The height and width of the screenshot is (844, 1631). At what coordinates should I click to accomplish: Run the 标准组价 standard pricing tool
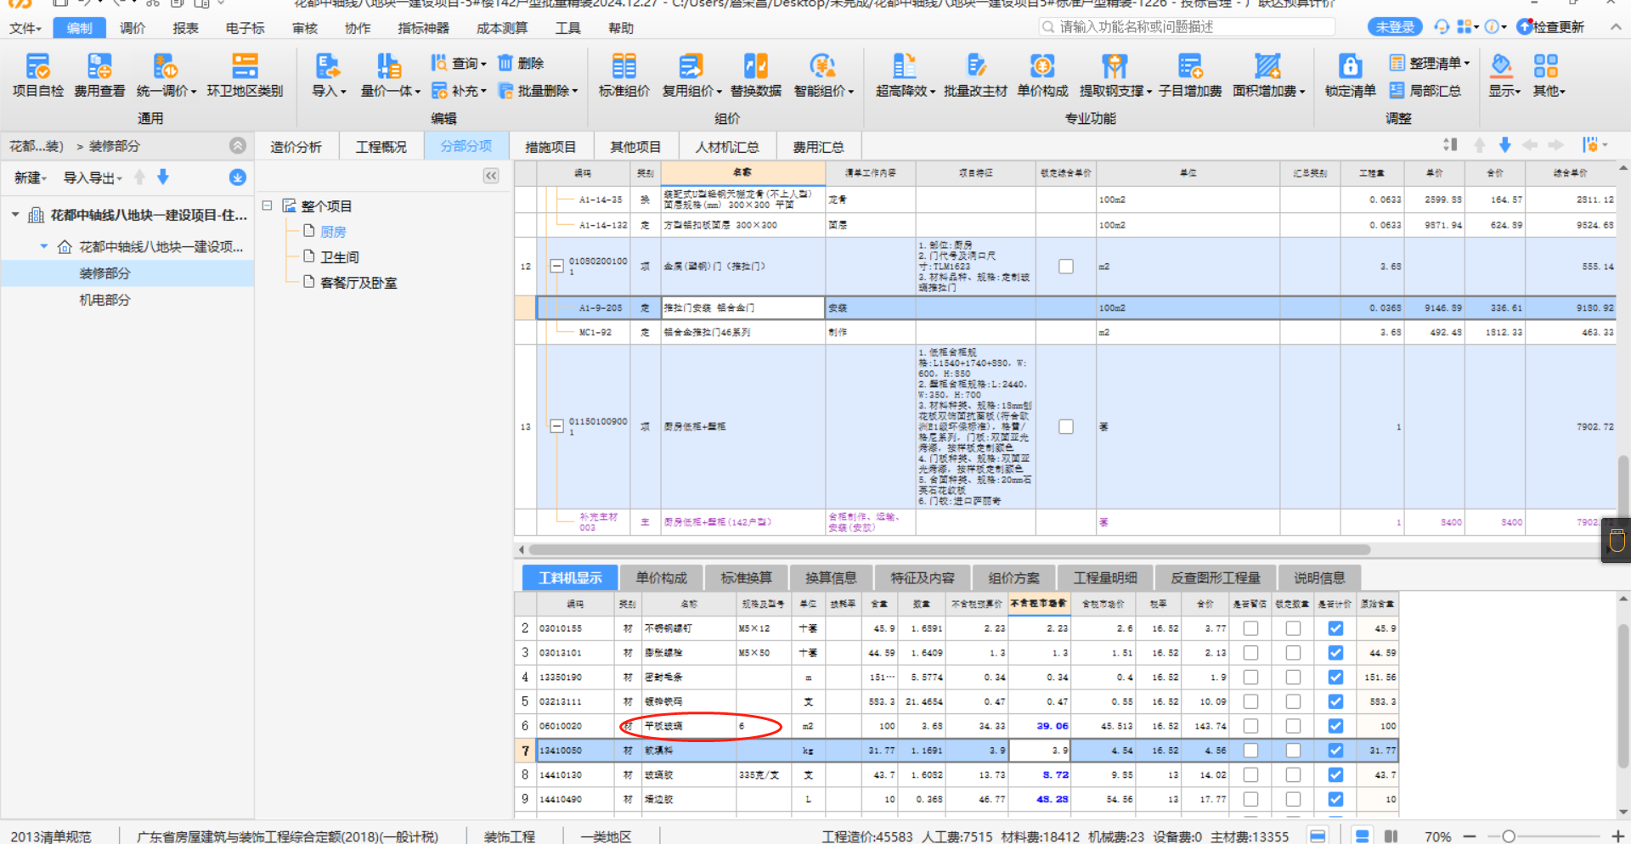click(x=624, y=76)
